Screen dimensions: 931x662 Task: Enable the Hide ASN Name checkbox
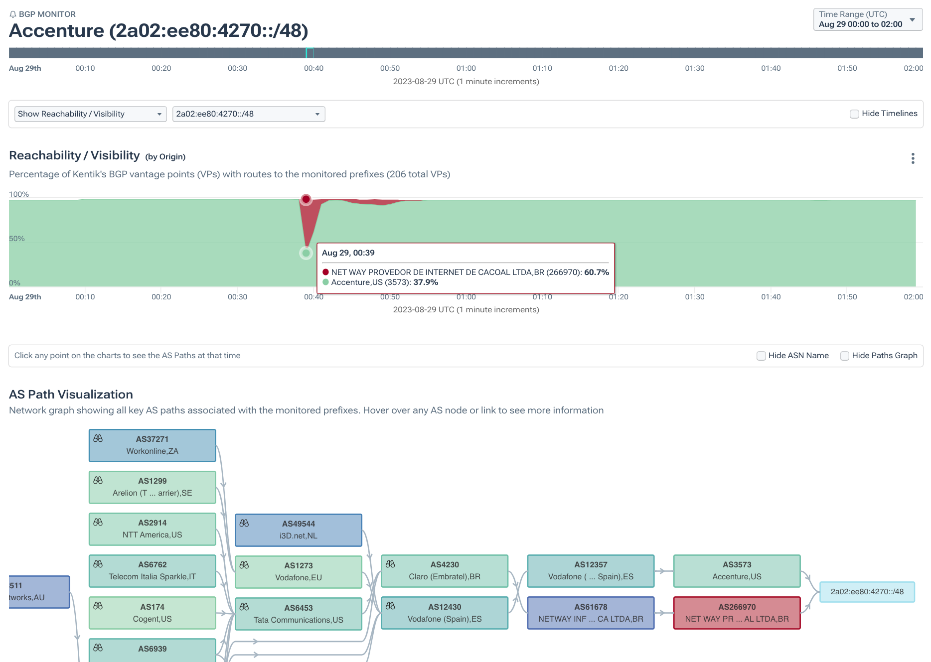pos(761,356)
